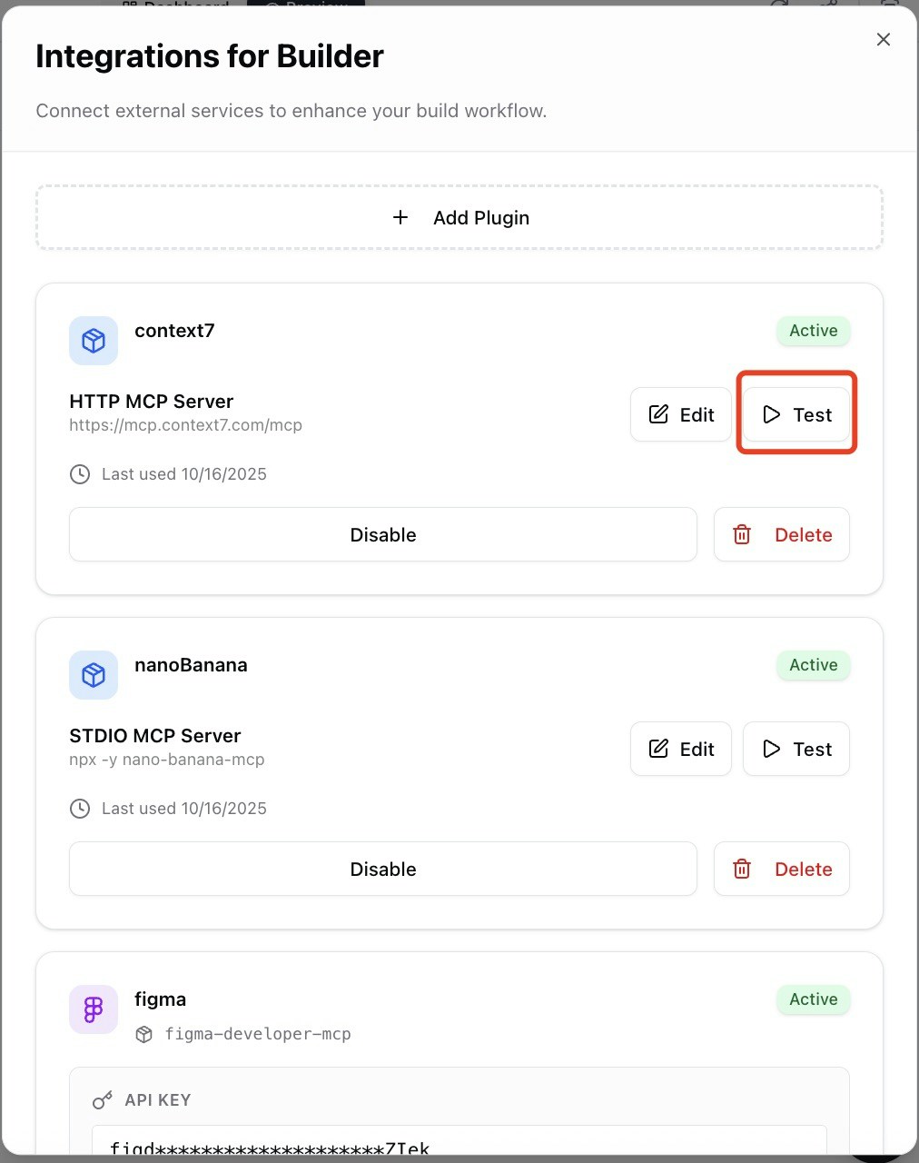Toggle figma's Active status badge

click(812, 999)
